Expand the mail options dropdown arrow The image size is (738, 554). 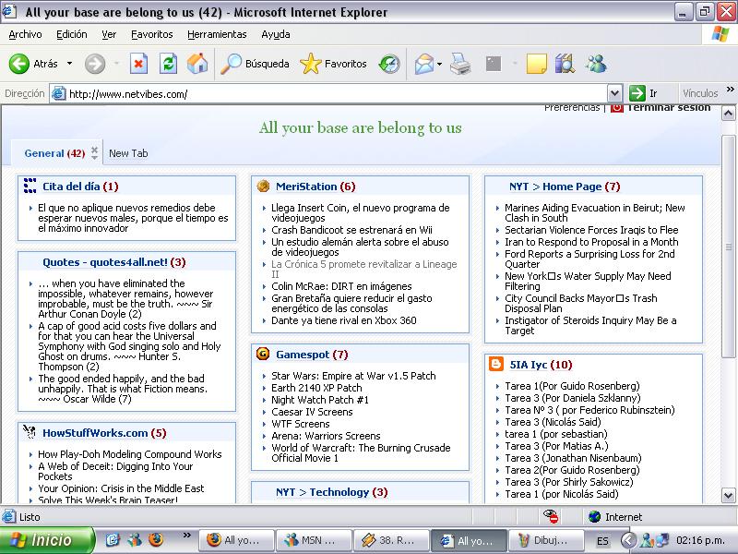coord(440,64)
